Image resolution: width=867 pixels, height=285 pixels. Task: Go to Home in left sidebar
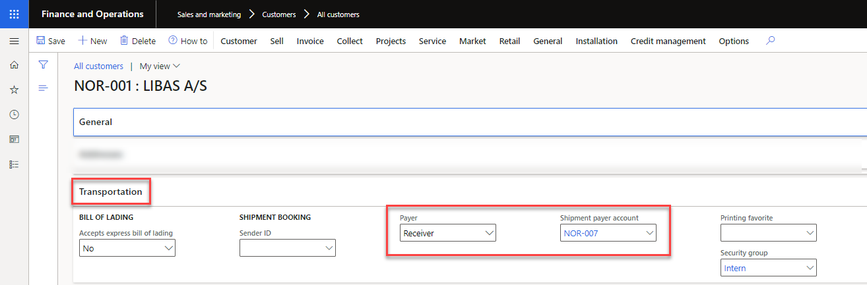14,65
